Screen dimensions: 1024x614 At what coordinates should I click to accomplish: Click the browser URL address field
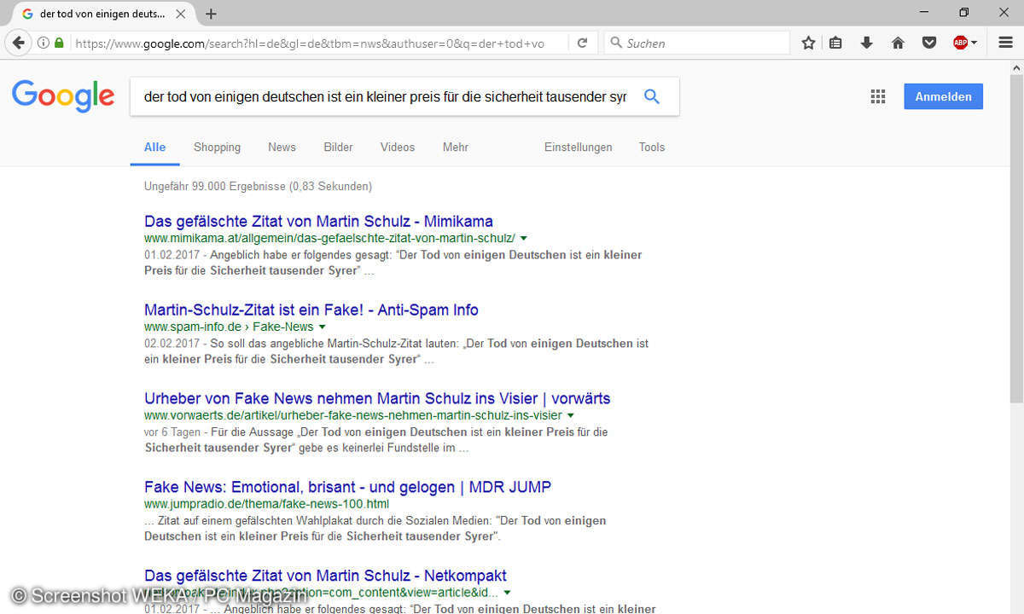(309, 43)
